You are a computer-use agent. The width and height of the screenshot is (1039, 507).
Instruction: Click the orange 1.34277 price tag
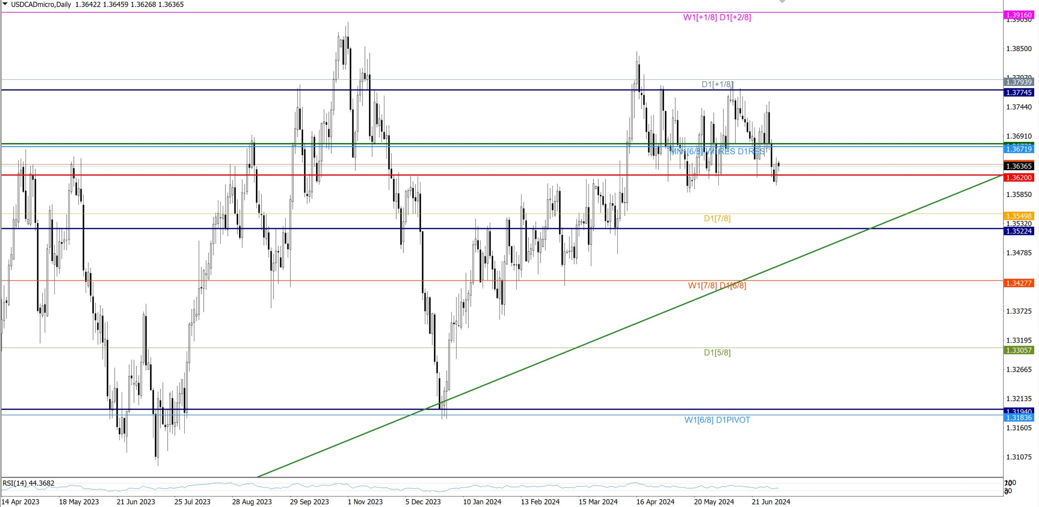point(1019,283)
